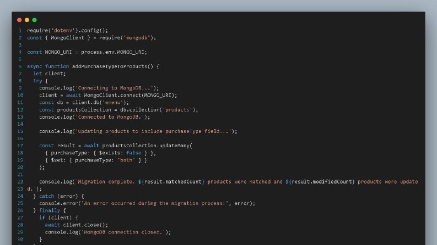Click 'MongoClient' in the line 2 import
The width and height of the screenshot is (437, 245).
(67, 38)
